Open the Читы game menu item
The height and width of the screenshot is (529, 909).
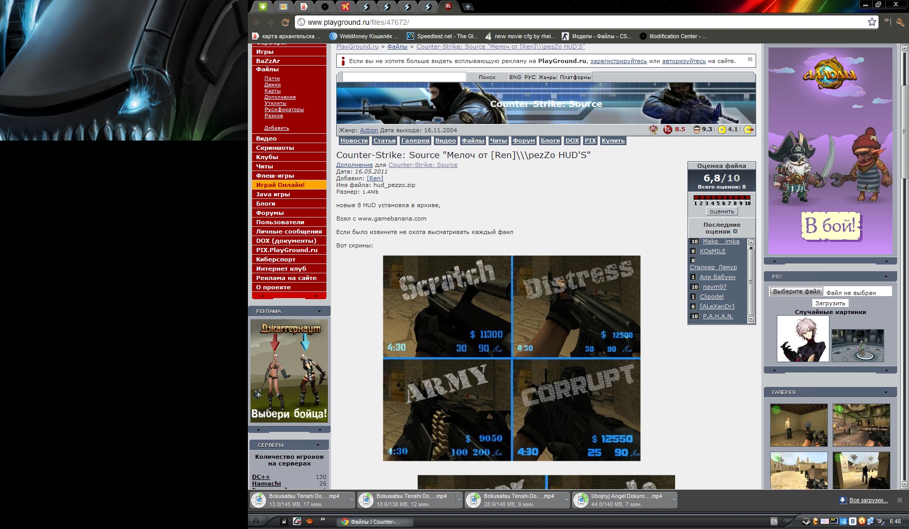coord(498,141)
